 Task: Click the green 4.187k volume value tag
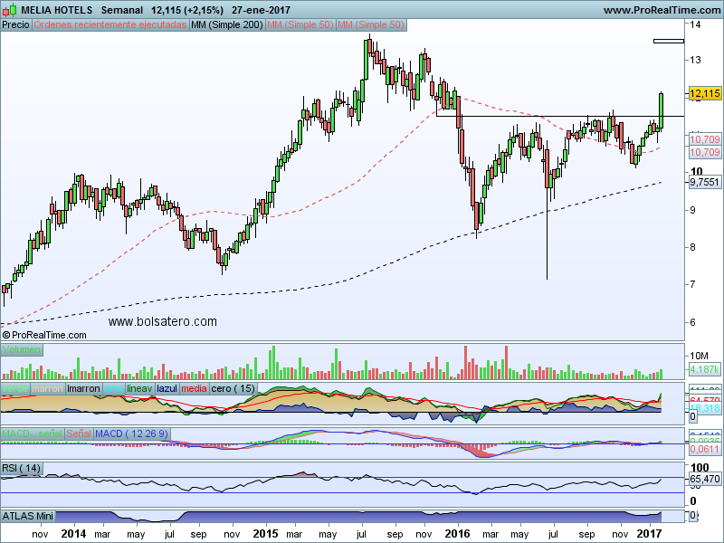[x=704, y=369]
